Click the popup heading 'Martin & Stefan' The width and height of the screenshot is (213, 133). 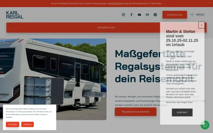point(181,32)
